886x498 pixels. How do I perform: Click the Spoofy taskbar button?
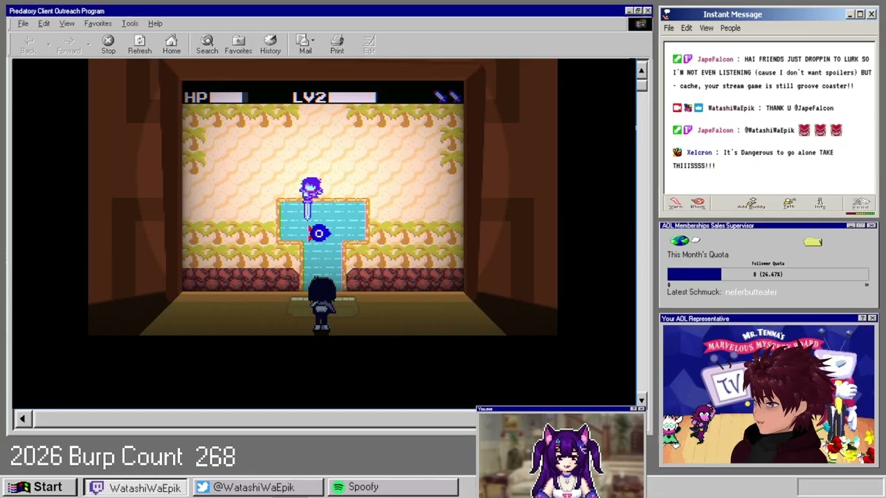pyautogui.click(x=392, y=488)
